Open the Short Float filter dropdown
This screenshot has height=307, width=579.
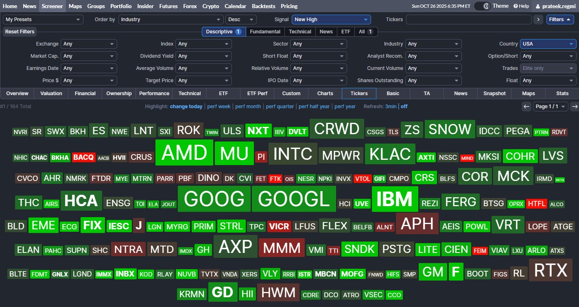pos(319,56)
